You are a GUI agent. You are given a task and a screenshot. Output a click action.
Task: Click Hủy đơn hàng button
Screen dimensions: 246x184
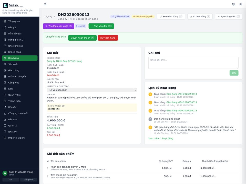coord(108,38)
